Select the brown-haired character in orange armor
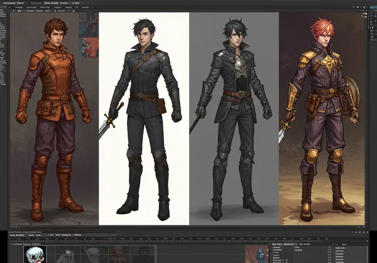 click(x=54, y=120)
